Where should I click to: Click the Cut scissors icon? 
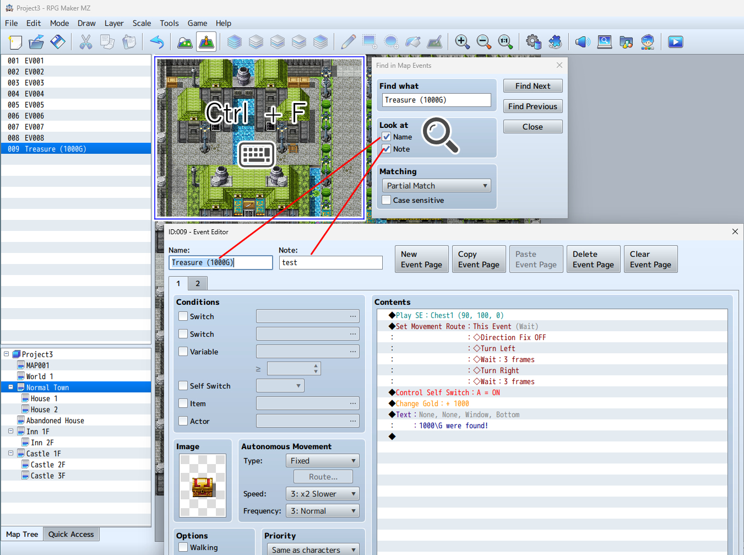pos(86,42)
